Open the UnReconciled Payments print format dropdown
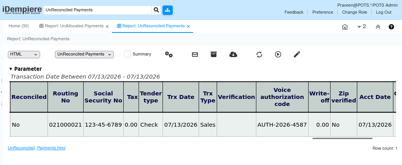Viewport: 402px width, 165px height. [x=84, y=54]
